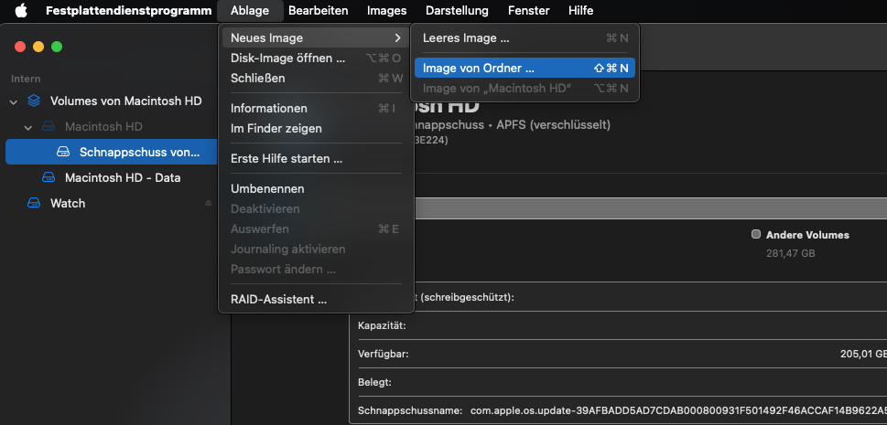Select Umbenennen menu entry
887x425 pixels.
pyautogui.click(x=316, y=189)
